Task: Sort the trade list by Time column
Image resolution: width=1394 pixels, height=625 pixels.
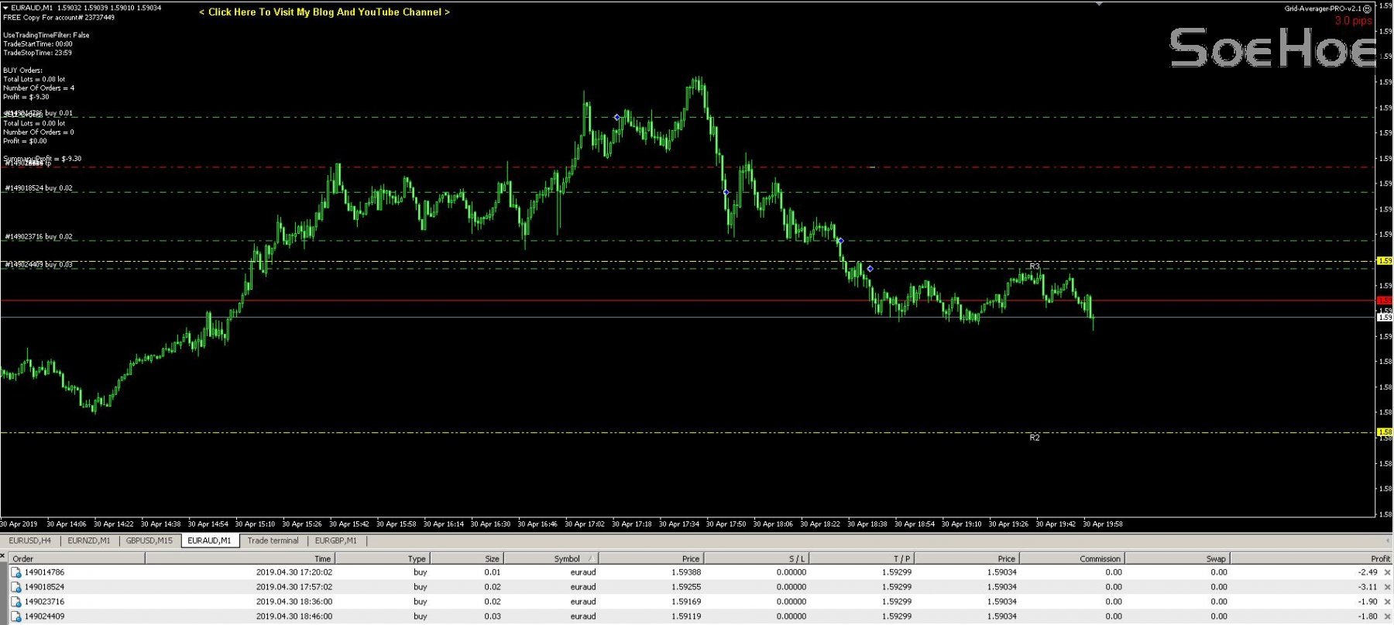Action: (322, 558)
